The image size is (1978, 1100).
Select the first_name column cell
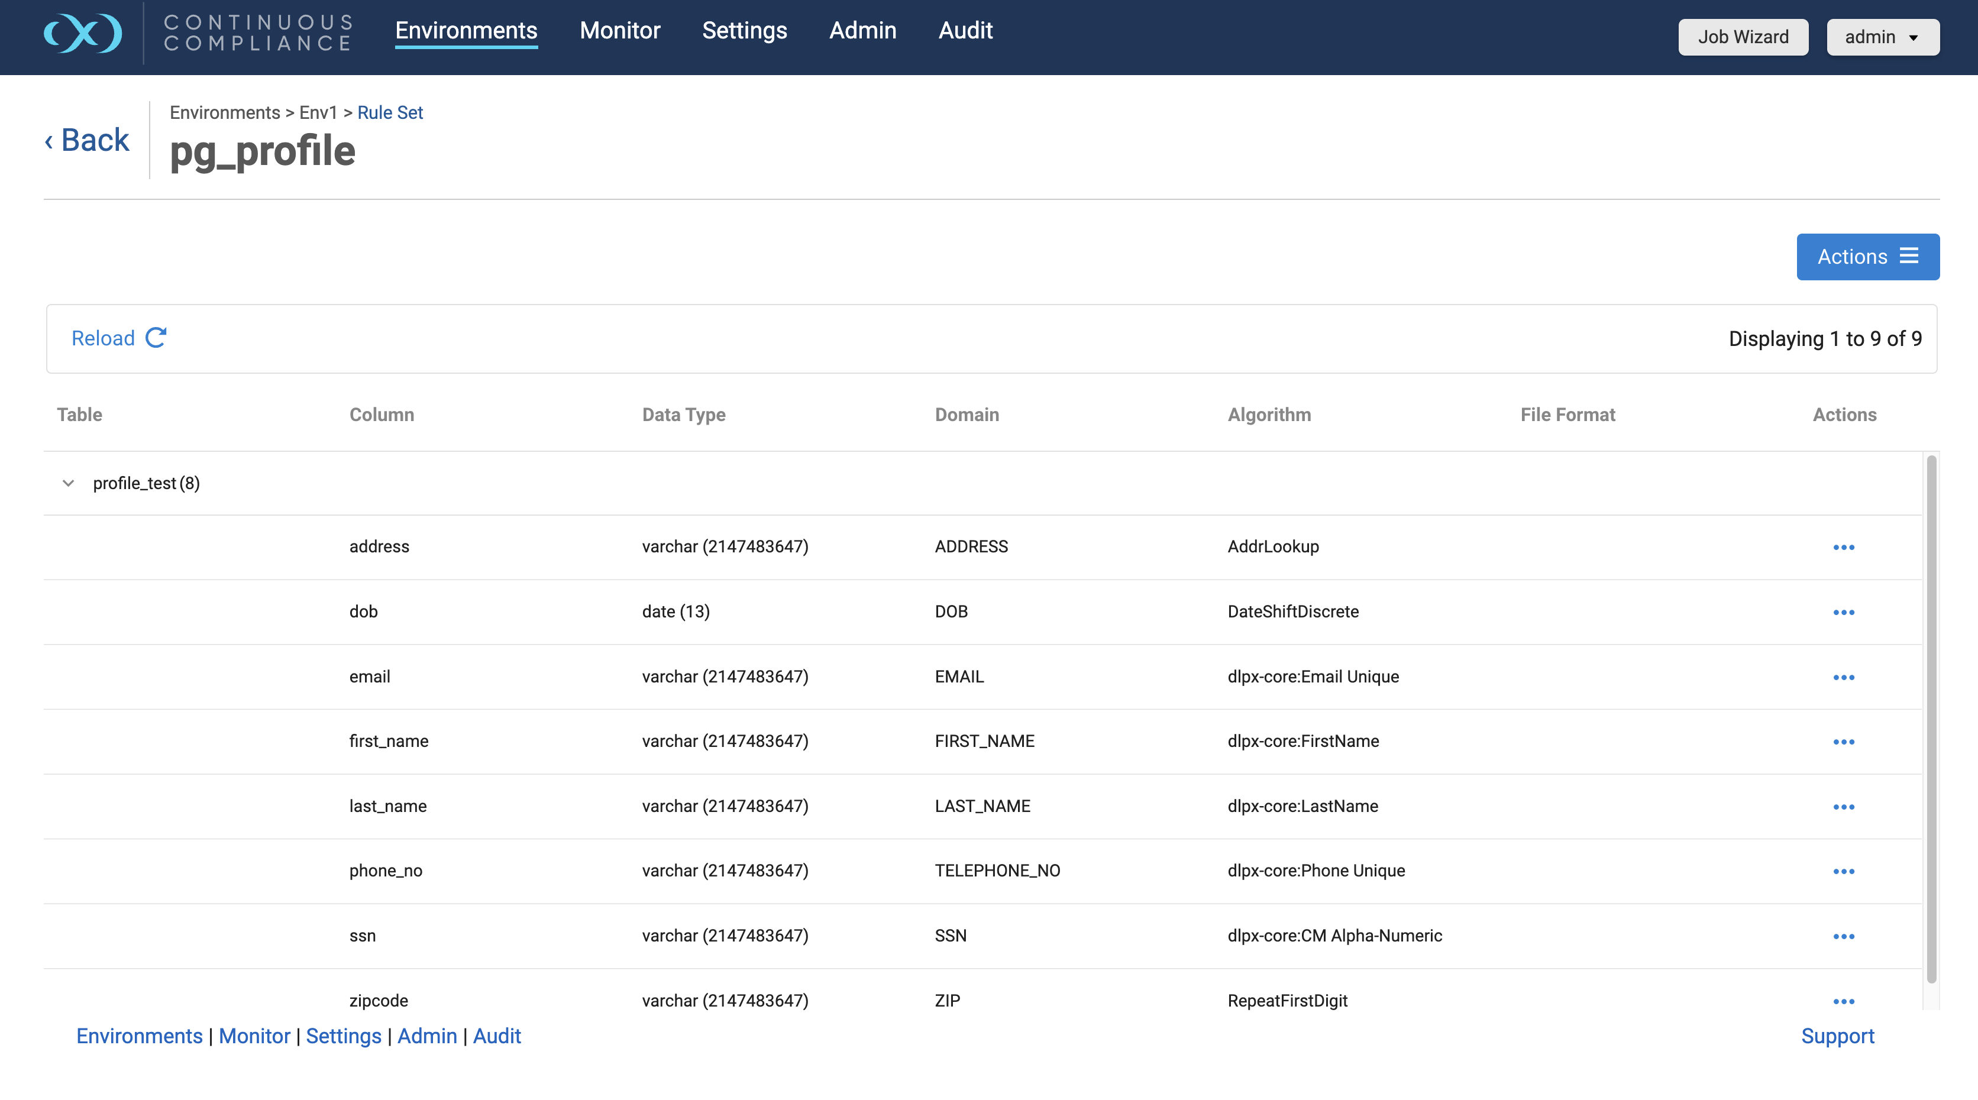(x=389, y=741)
